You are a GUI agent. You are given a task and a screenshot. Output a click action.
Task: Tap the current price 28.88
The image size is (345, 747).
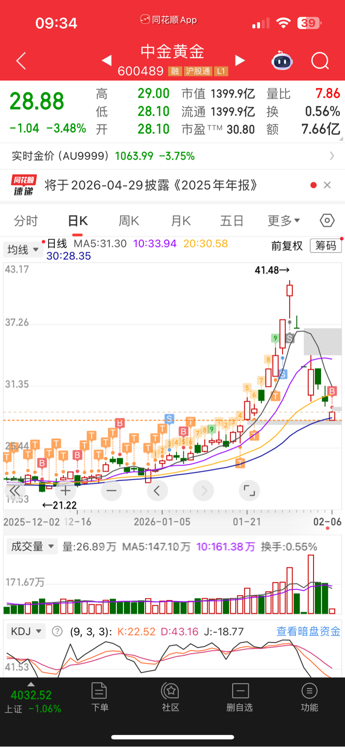tap(37, 101)
